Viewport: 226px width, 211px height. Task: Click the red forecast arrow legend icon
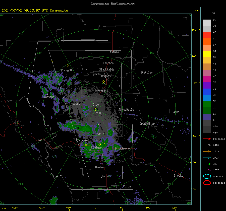point(207,139)
